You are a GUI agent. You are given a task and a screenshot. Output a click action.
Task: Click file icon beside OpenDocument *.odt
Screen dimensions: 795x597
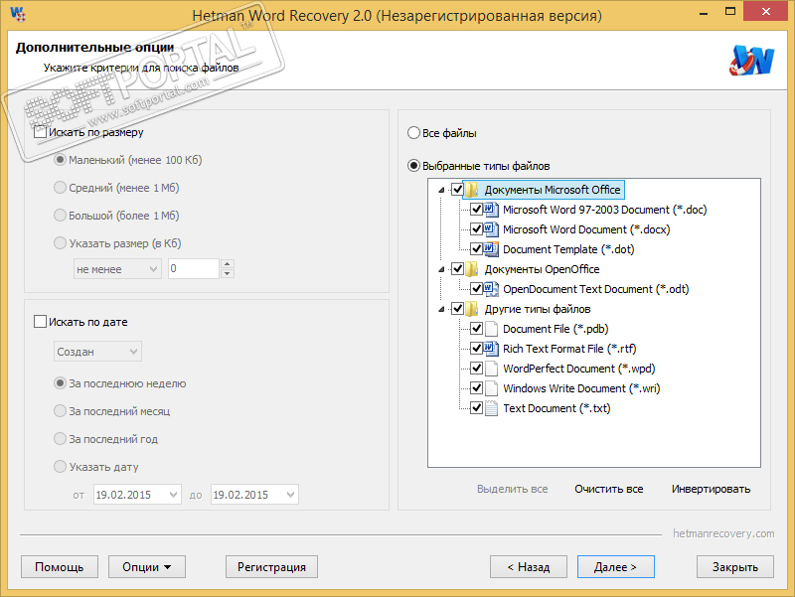point(491,289)
